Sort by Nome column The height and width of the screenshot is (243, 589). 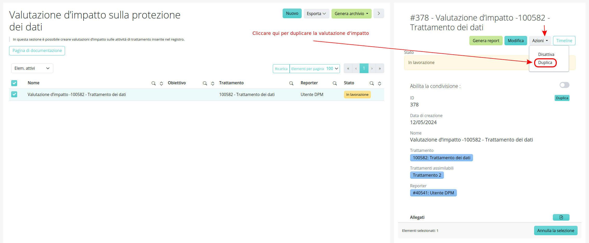pyautogui.click(x=161, y=83)
